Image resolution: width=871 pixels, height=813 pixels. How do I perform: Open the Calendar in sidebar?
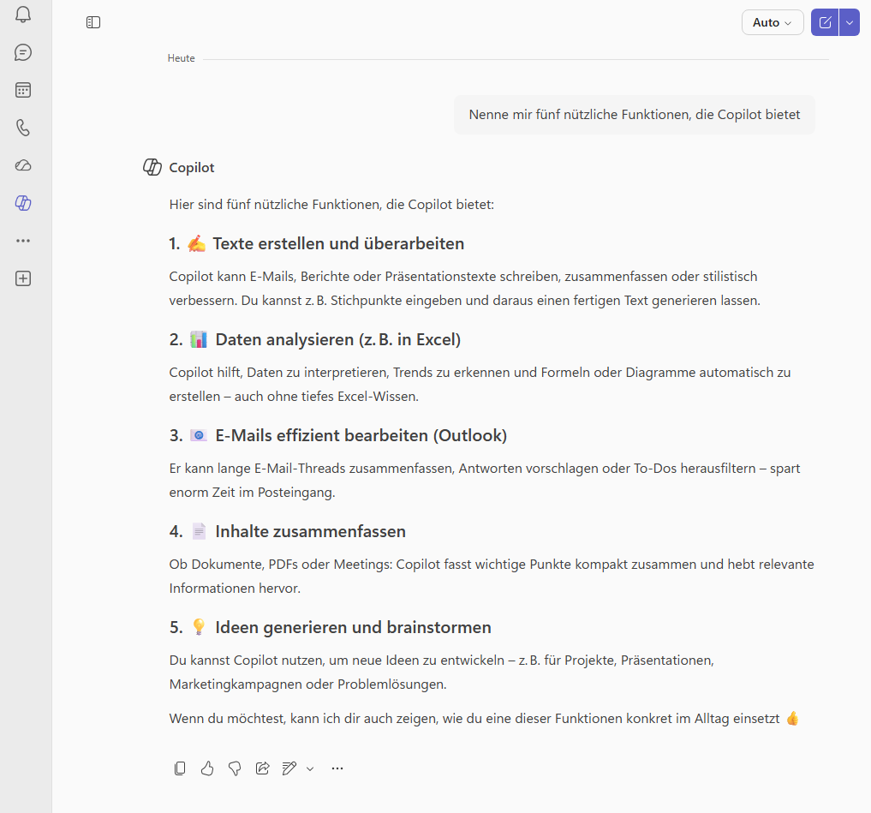(x=23, y=90)
